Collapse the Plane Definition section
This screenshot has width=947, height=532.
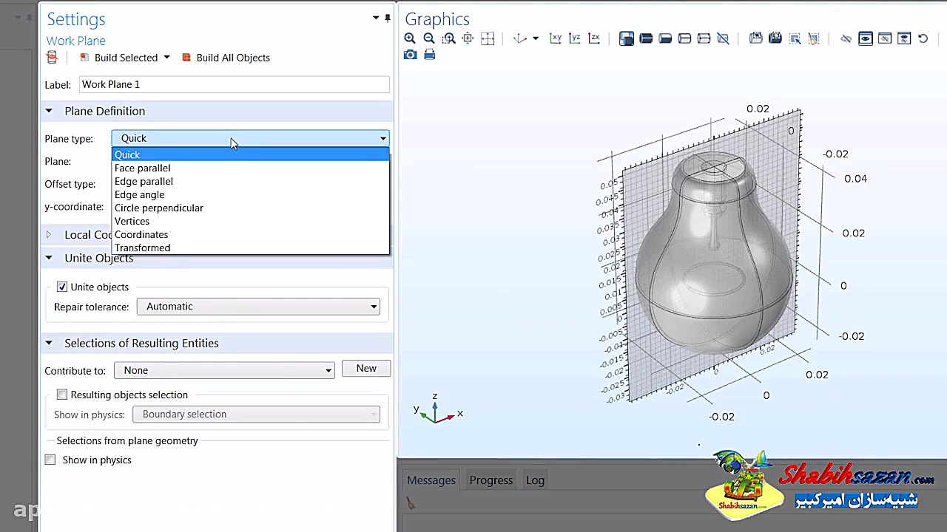(x=49, y=111)
